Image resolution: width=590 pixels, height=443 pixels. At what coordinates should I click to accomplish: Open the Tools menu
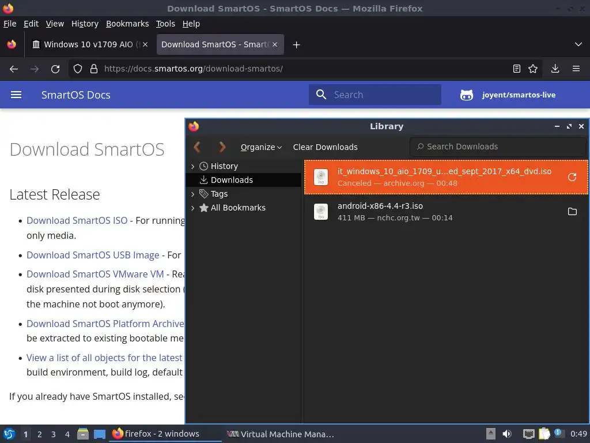[x=165, y=24]
